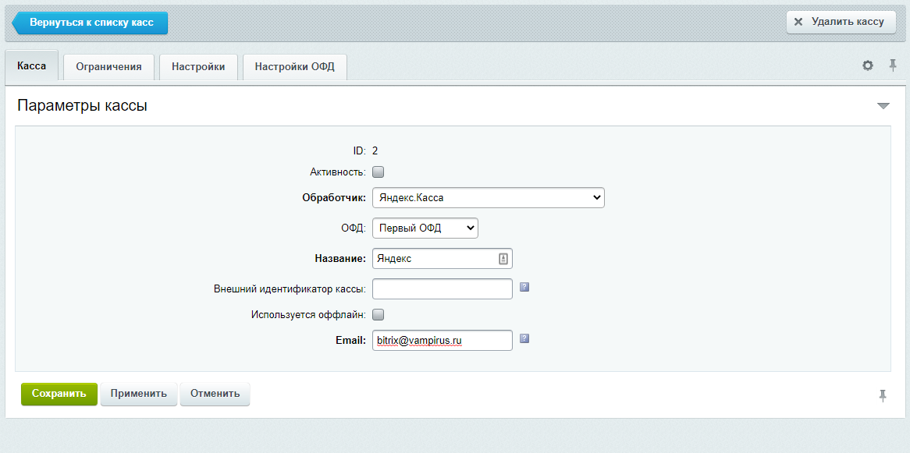This screenshot has height=453, width=910.
Task: Click contact card icon in Название field
Action: coord(503,258)
